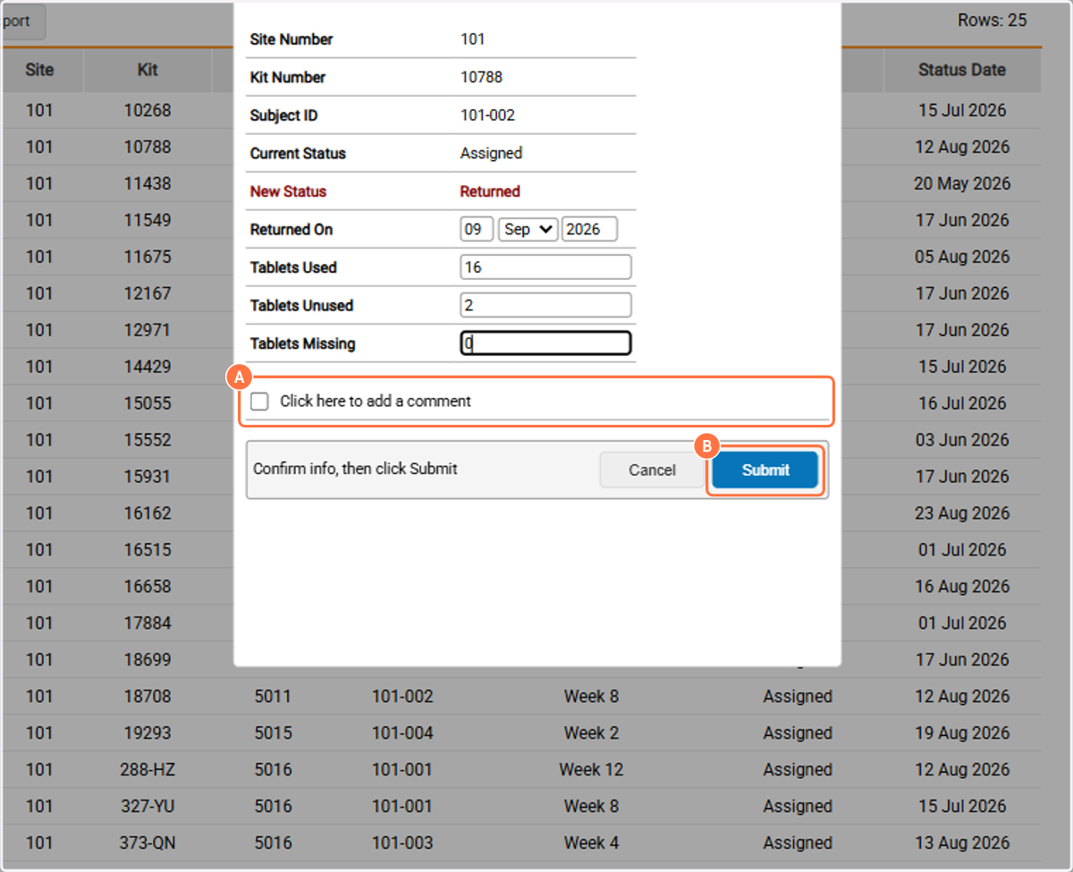Click kit number 15931 in table

[x=148, y=477]
